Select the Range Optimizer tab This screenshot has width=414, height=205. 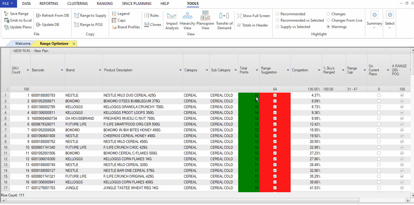[54, 44]
